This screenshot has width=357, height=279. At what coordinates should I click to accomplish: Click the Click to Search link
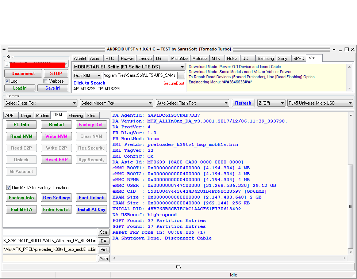[x=89, y=83]
